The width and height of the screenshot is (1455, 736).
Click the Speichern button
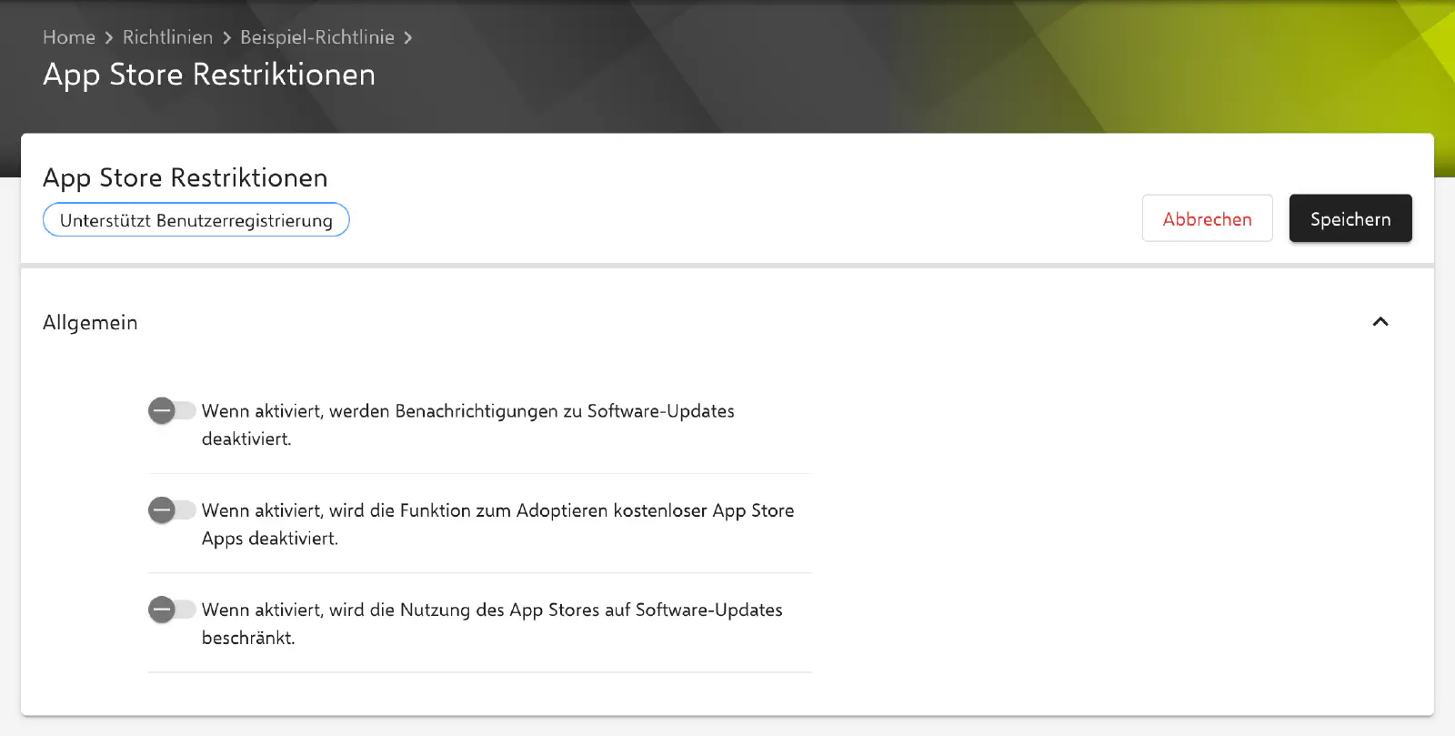1350,218
